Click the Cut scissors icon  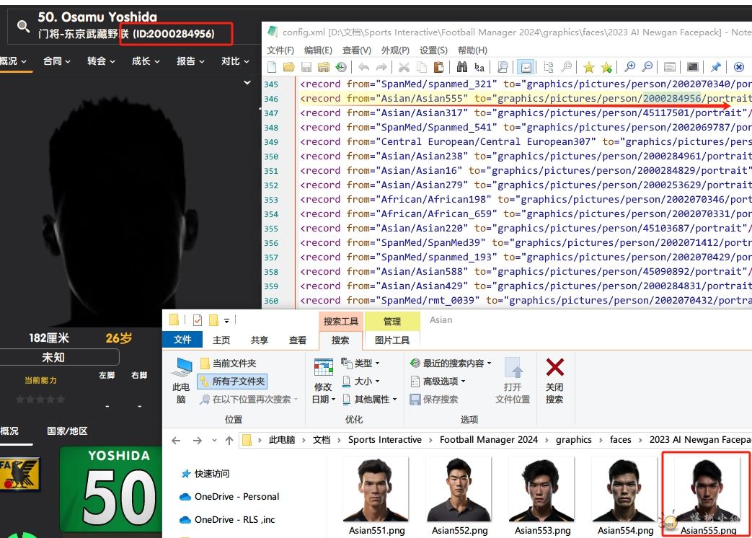tap(403, 67)
